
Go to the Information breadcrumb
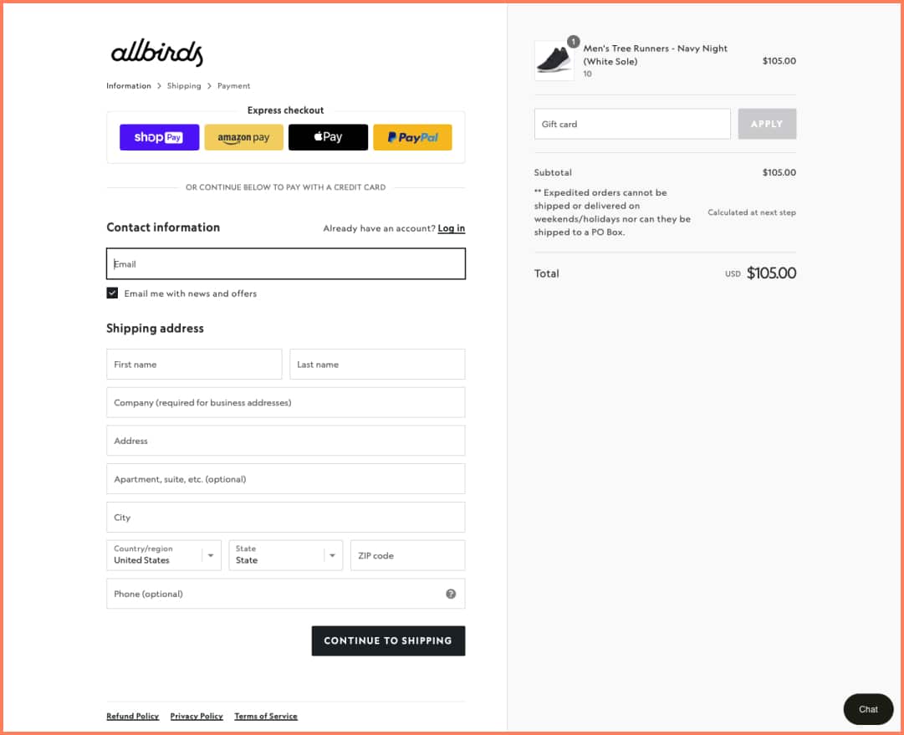(129, 86)
